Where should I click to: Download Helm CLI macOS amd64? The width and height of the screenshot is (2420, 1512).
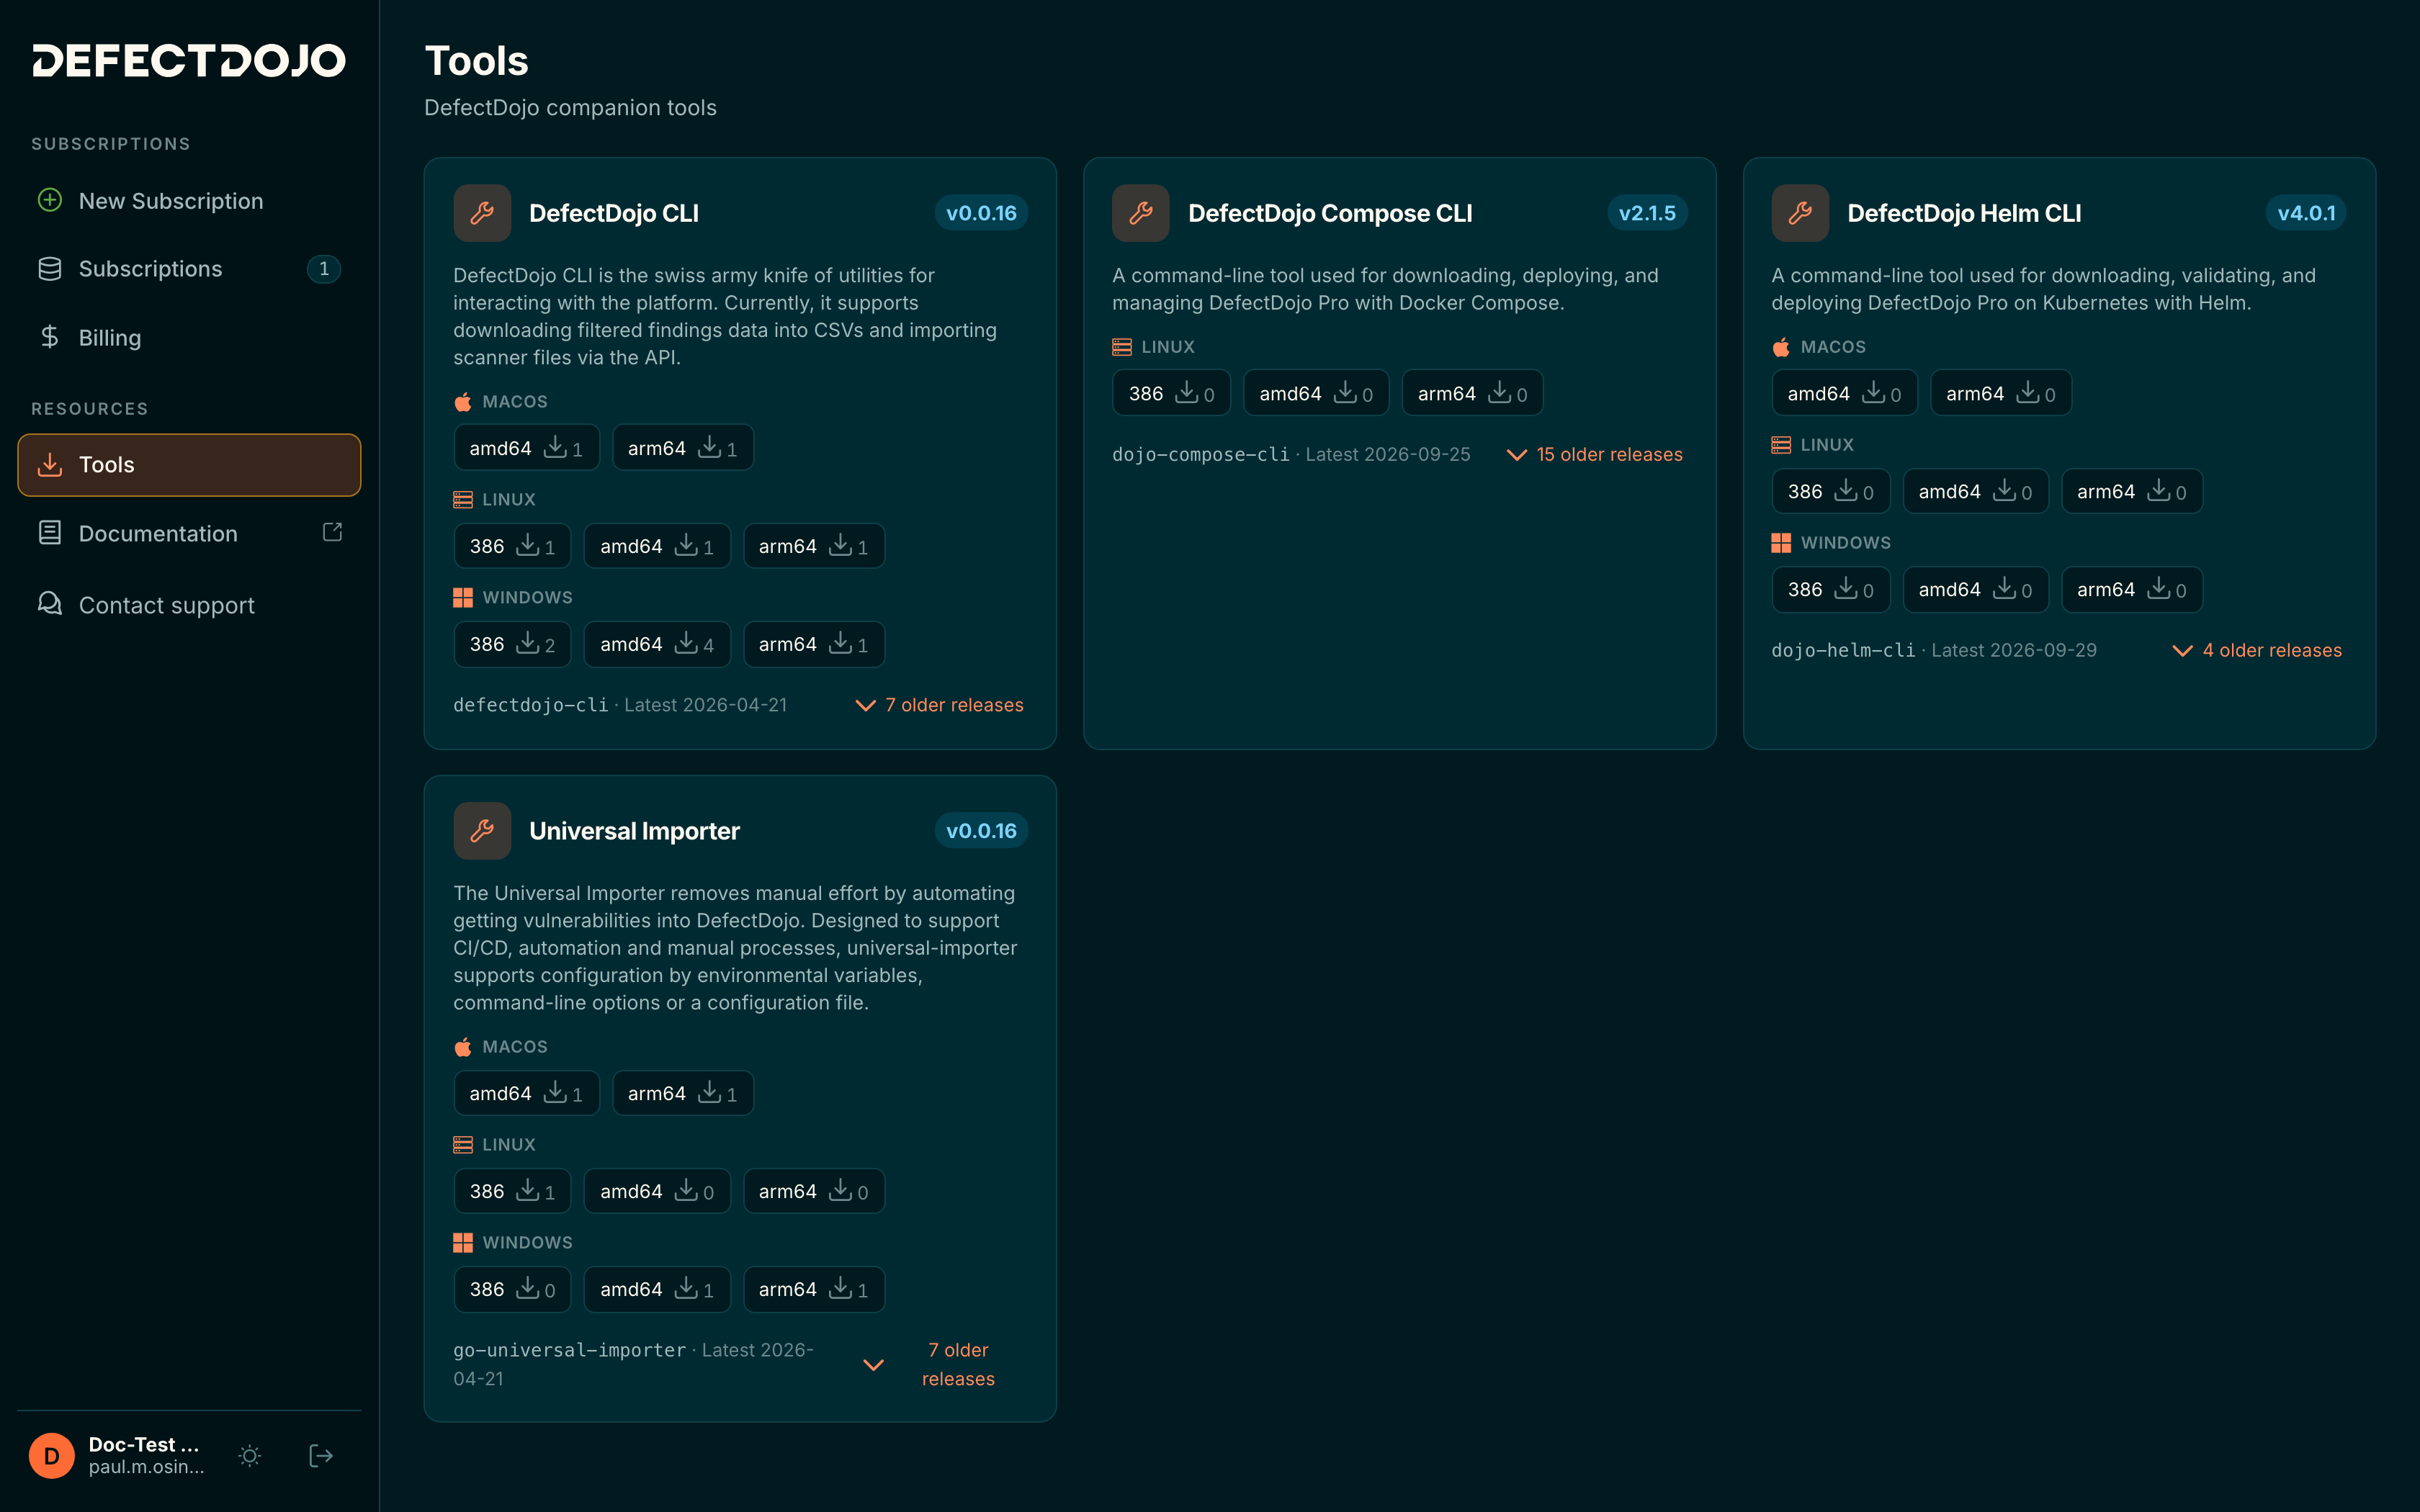coord(1845,393)
